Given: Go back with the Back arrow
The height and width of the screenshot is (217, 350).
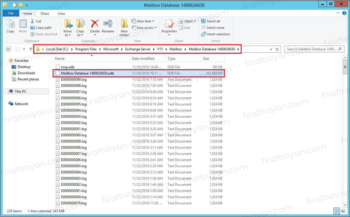Looking at the screenshot, I should (x=8, y=49).
